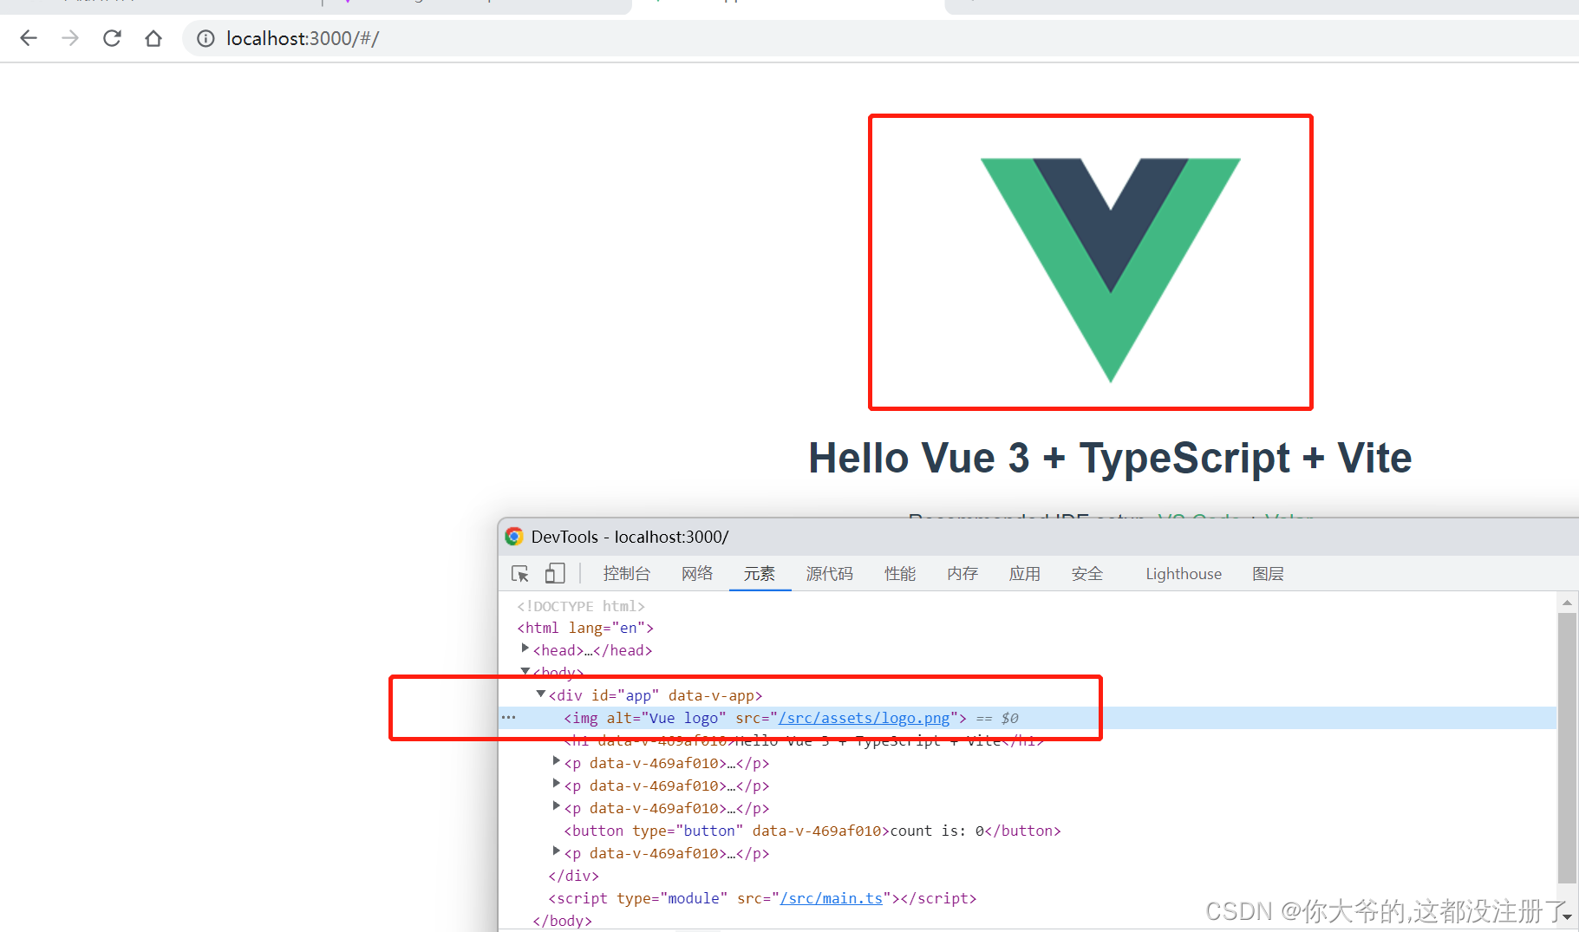Expand the second p data-v-469af010 node

(x=556, y=784)
